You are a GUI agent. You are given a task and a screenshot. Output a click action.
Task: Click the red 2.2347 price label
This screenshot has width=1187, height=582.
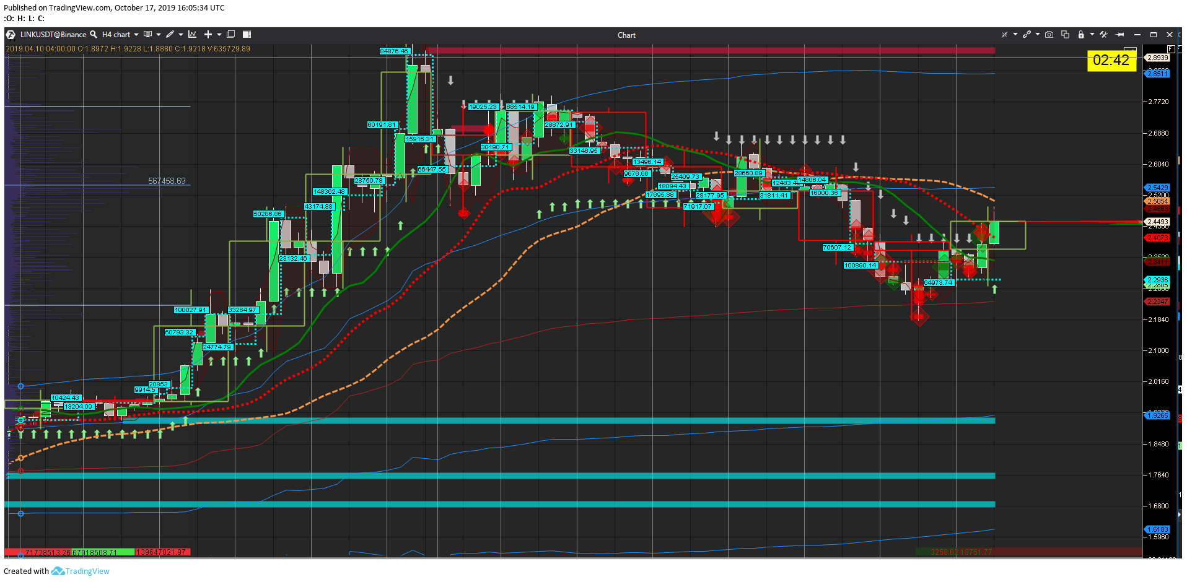[1157, 302]
